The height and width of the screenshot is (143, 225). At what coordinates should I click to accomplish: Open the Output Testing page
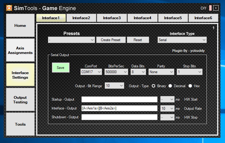point(20,100)
